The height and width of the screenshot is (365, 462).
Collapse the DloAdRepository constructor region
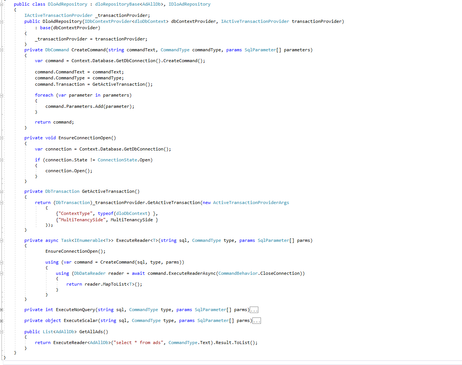click(1, 21)
